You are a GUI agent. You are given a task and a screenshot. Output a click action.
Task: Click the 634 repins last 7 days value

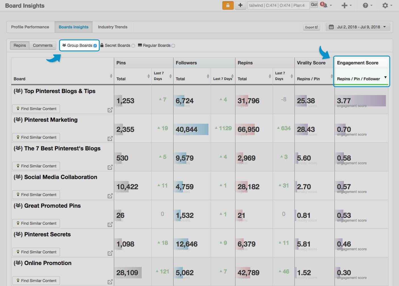[286, 128]
